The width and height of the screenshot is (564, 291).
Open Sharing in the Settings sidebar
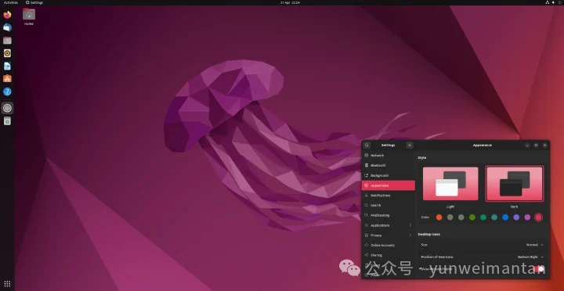tap(389, 255)
